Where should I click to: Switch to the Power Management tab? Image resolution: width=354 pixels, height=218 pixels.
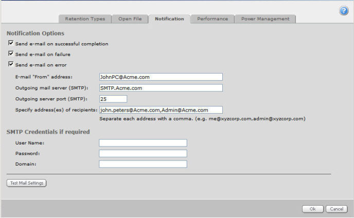pos(265,19)
